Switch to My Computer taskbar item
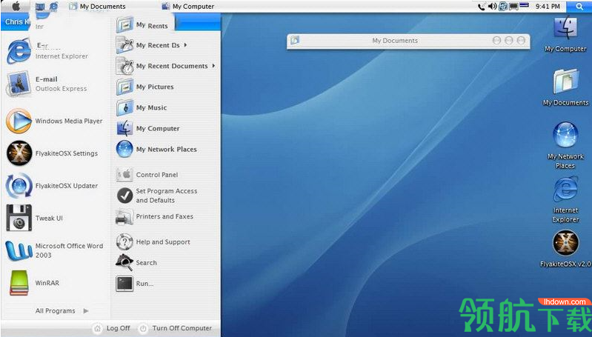Screen dimensions: 592x337 pos(187,7)
